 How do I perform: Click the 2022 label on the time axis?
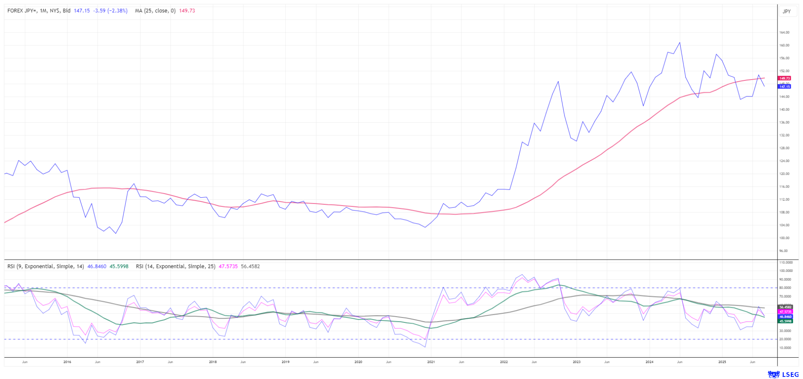point(504,362)
